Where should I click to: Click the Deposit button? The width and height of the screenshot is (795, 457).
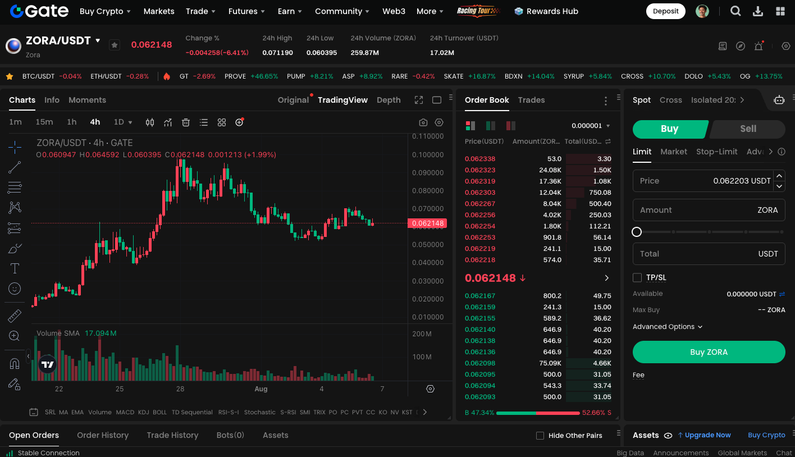point(666,11)
